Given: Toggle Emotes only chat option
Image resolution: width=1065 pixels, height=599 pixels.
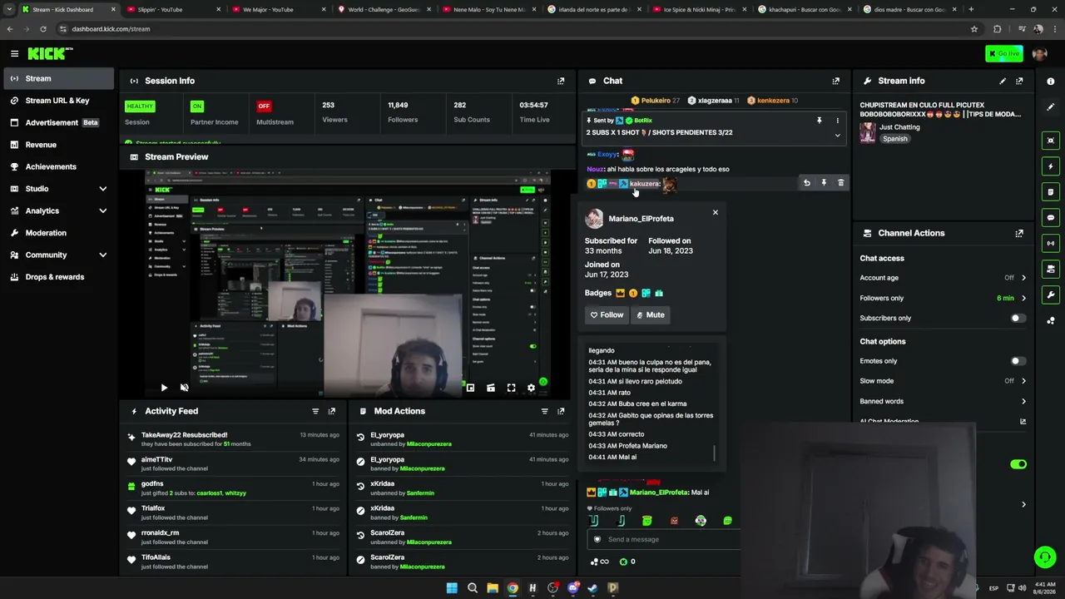Looking at the screenshot, I should tap(1018, 361).
